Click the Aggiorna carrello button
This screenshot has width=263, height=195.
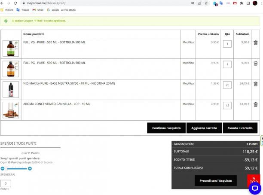tap(204, 128)
